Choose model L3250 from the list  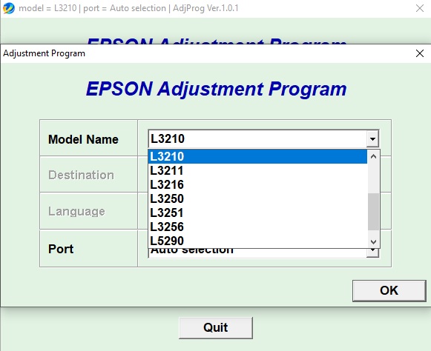[x=257, y=198]
